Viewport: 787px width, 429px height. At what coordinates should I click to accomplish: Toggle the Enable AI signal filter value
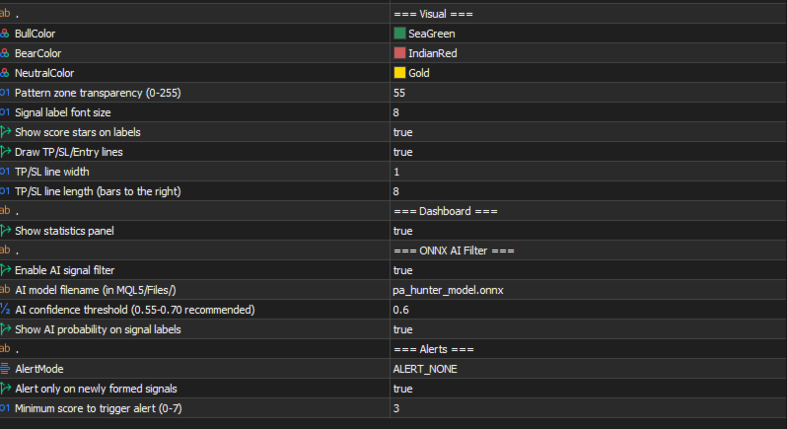[402, 270]
